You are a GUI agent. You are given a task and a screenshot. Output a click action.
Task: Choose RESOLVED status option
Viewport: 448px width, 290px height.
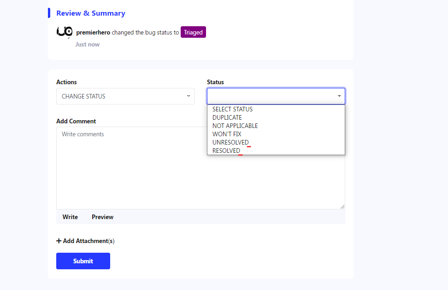tap(226, 151)
